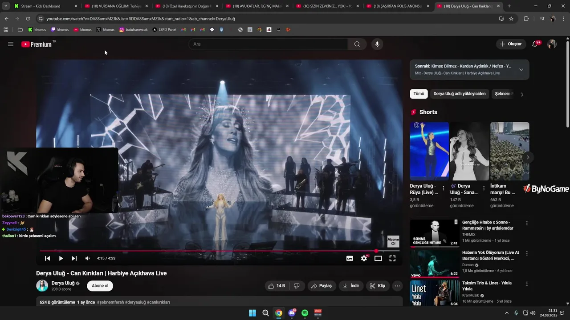This screenshot has width=570, height=320.
Task: Subscribe with Abone ol button
Action: coord(100,286)
